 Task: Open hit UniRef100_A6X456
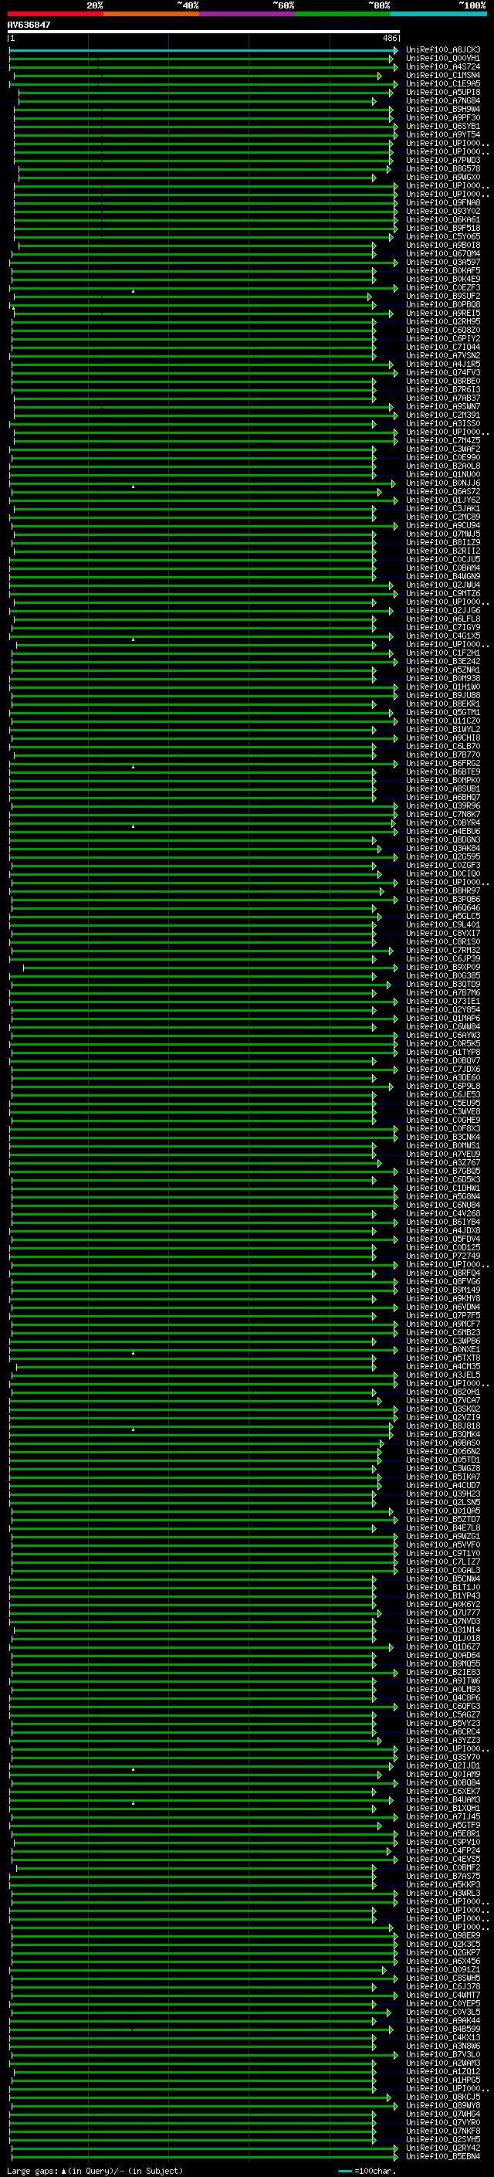(x=443, y=1961)
